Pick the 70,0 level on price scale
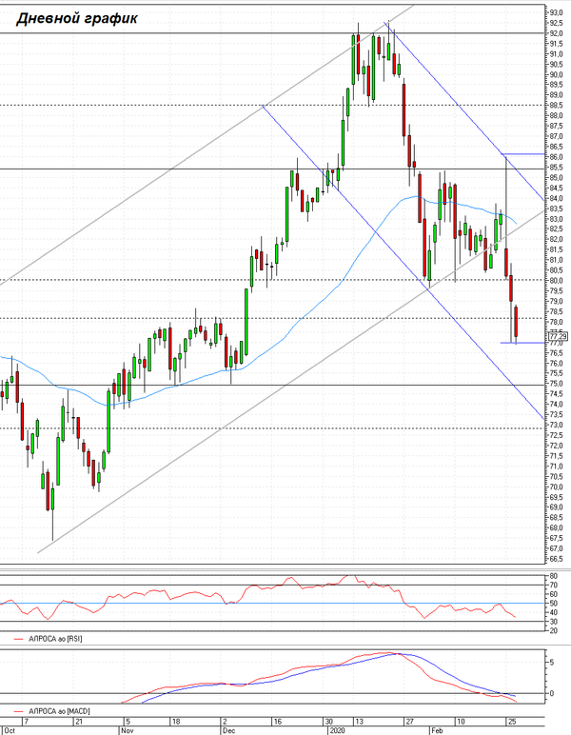This screenshot has height=735, width=571. click(x=557, y=487)
